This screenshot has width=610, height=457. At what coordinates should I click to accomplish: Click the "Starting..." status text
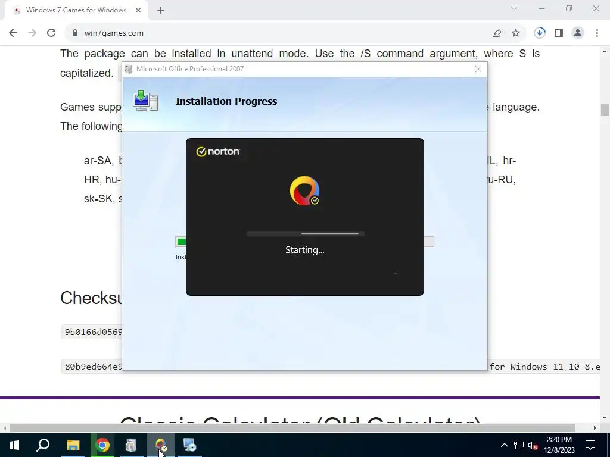[x=304, y=250]
